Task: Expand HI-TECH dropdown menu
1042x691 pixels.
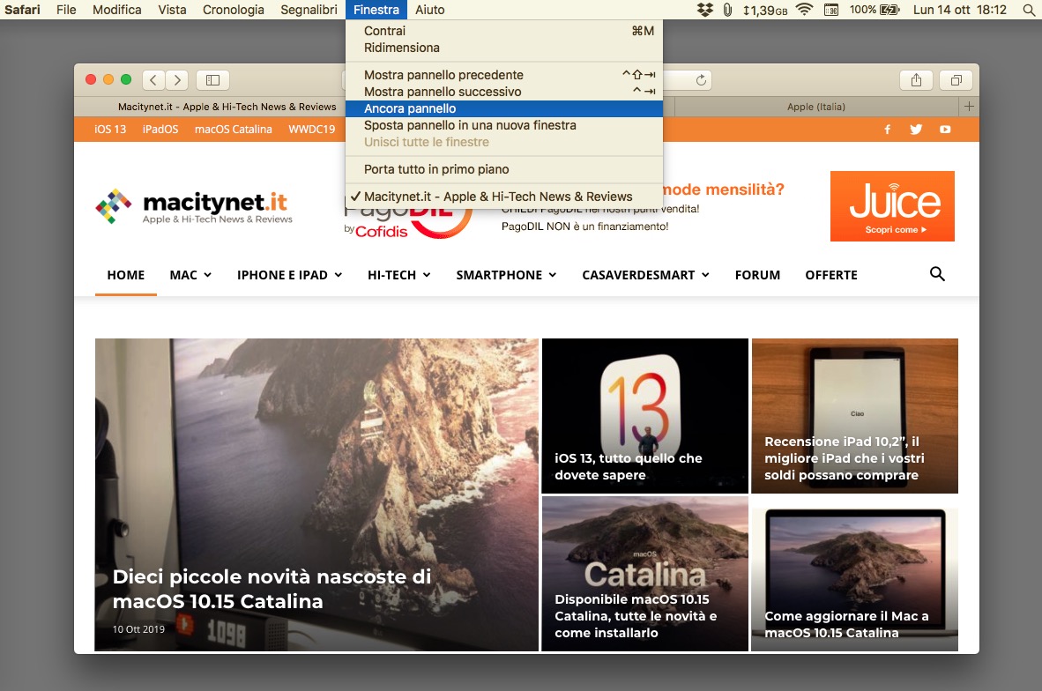Action: point(399,275)
